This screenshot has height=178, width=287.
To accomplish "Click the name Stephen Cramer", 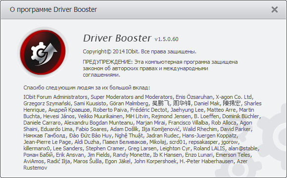I will click(x=105, y=148).
